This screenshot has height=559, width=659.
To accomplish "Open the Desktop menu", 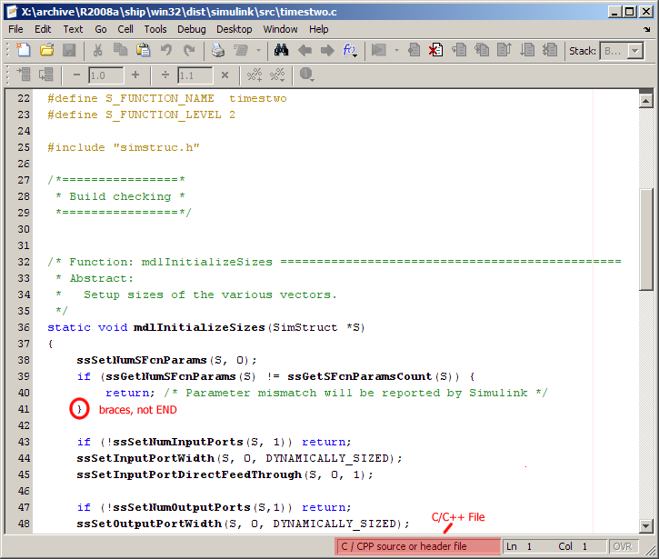I will (235, 29).
